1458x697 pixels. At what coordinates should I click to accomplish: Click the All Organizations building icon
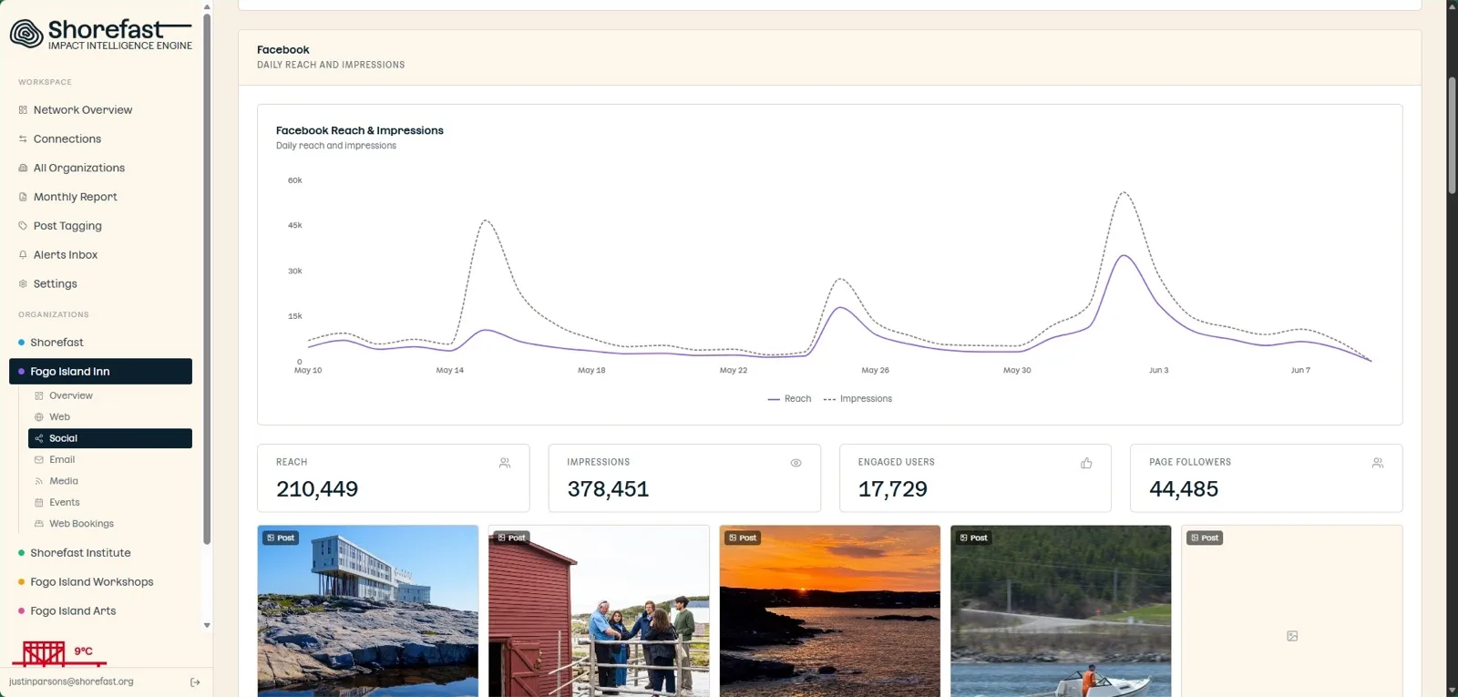[23, 169]
